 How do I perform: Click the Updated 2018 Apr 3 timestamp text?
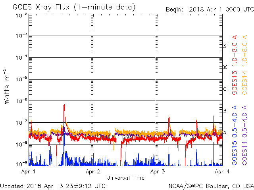(53, 186)
